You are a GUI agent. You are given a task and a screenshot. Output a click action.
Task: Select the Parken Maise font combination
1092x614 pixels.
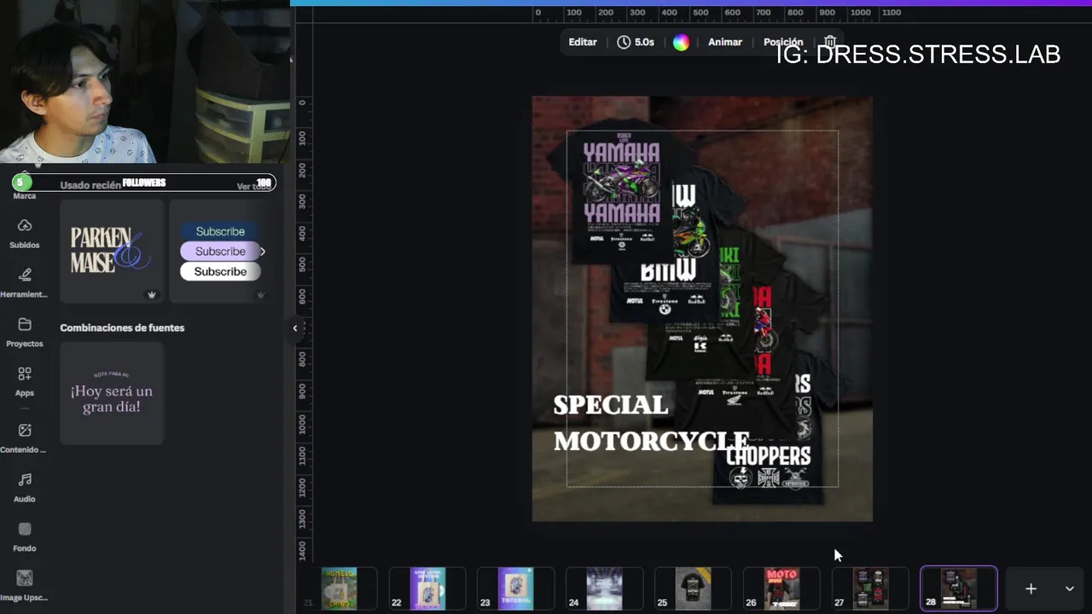coord(112,251)
